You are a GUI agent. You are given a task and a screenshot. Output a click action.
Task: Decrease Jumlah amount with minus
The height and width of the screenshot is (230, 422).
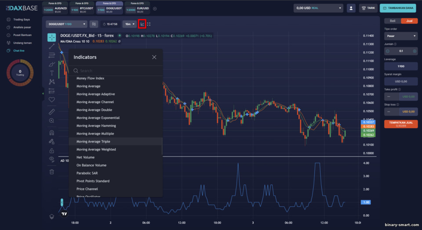(x=388, y=51)
